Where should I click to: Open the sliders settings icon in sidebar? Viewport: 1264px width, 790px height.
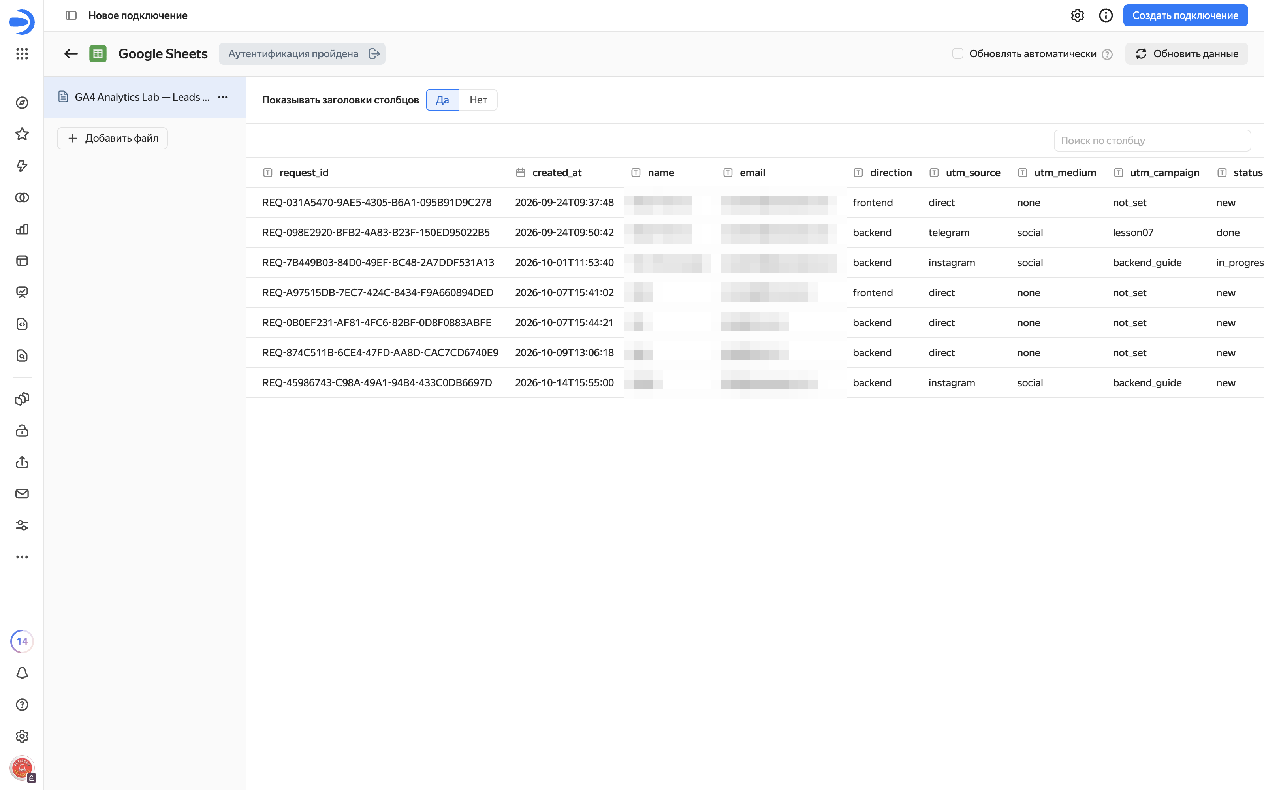pyautogui.click(x=22, y=525)
